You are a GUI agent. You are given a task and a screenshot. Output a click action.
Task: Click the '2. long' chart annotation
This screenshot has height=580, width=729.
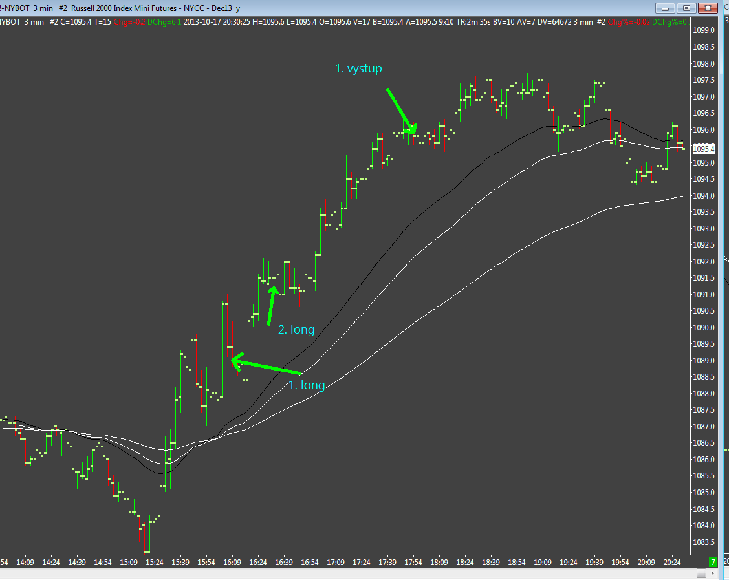click(x=296, y=330)
